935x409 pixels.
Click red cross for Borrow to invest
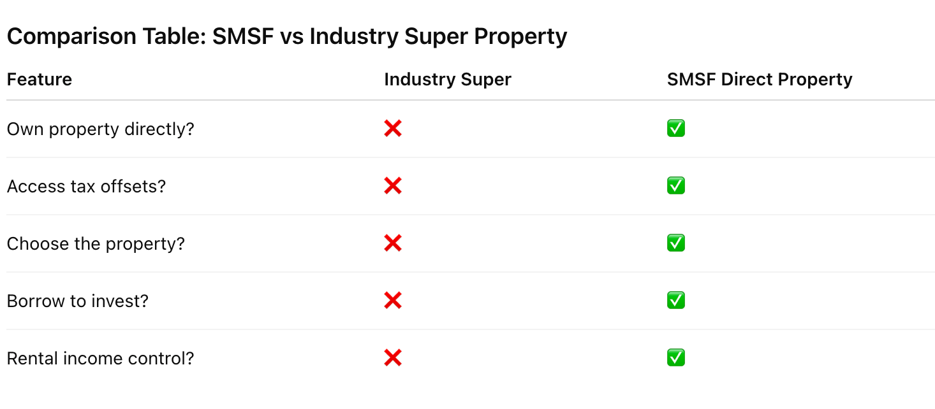tap(393, 301)
